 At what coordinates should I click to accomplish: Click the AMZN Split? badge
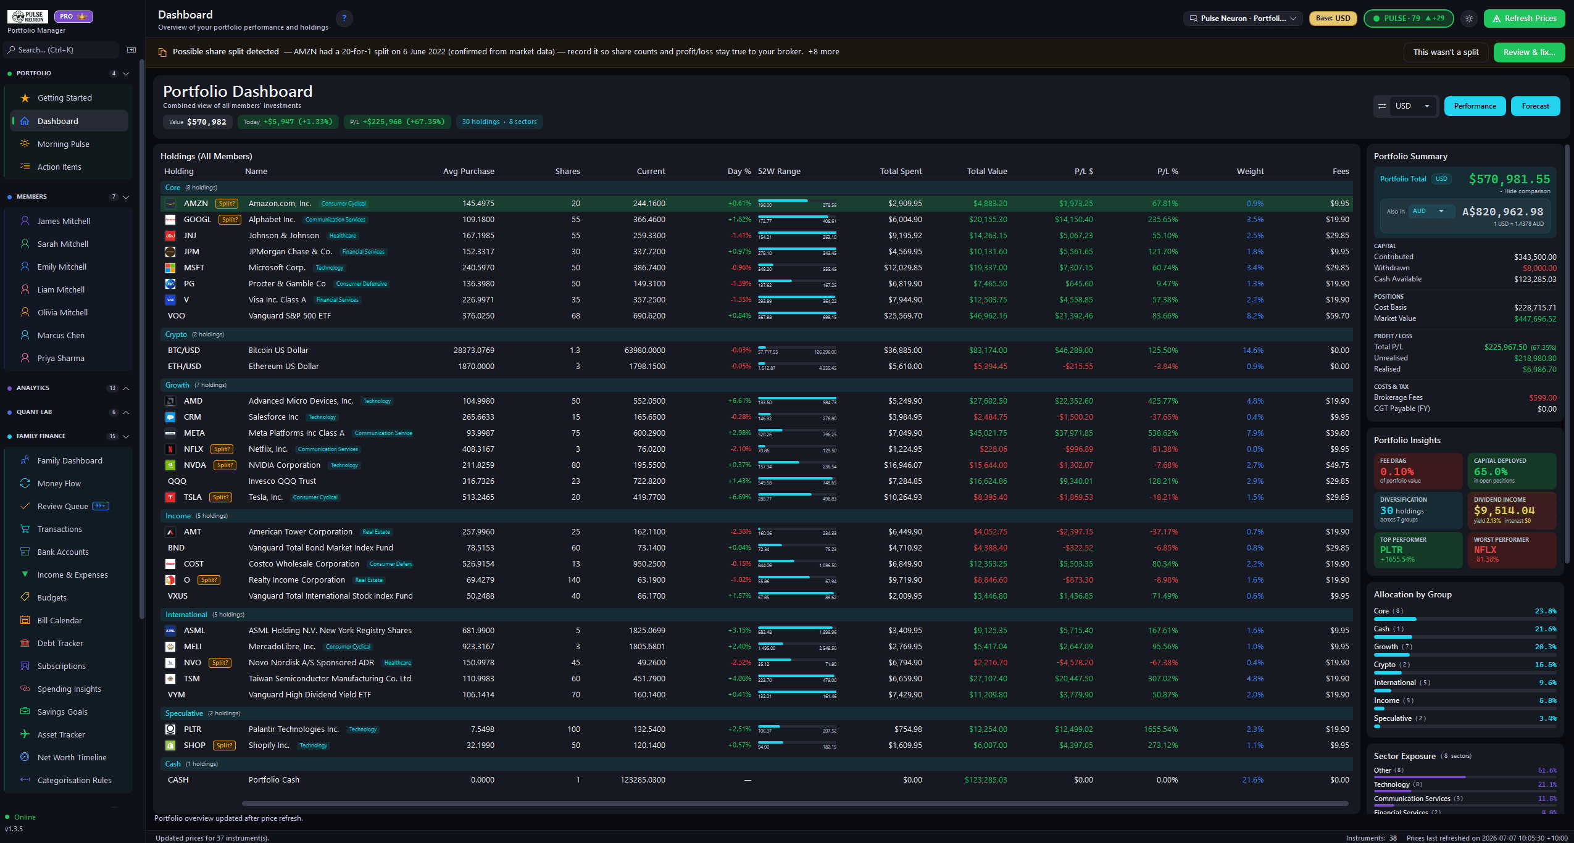(x=227, y=204)
